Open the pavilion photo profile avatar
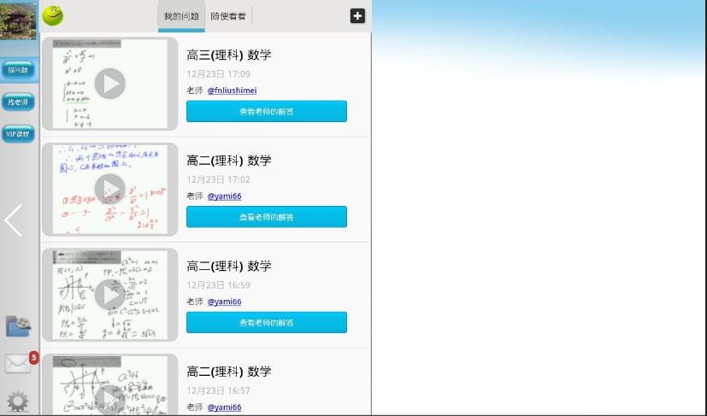Viewport: 707px width, 416px height. 18,21
